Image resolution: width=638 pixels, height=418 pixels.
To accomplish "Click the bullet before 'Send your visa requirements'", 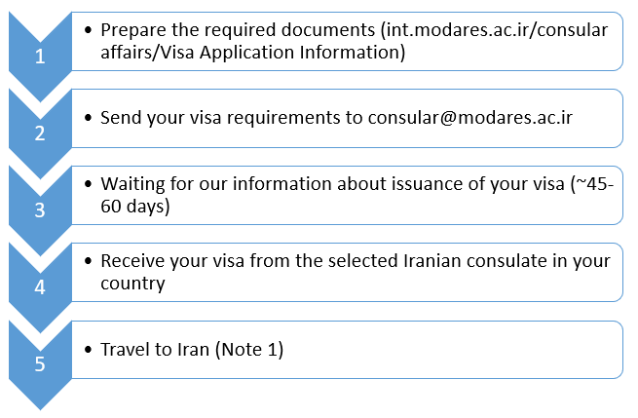I will [89, 118].
